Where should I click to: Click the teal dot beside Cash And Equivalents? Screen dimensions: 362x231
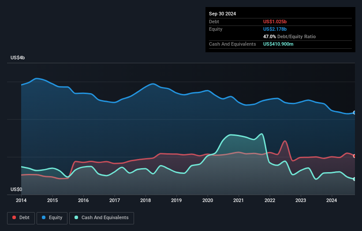[x=77, y=218]
